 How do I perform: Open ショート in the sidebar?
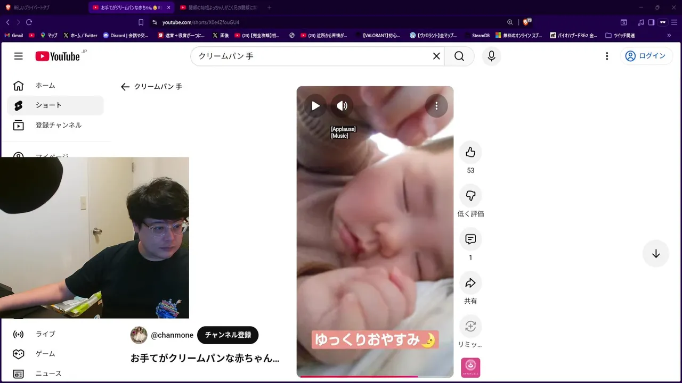[x=55, y=105]
